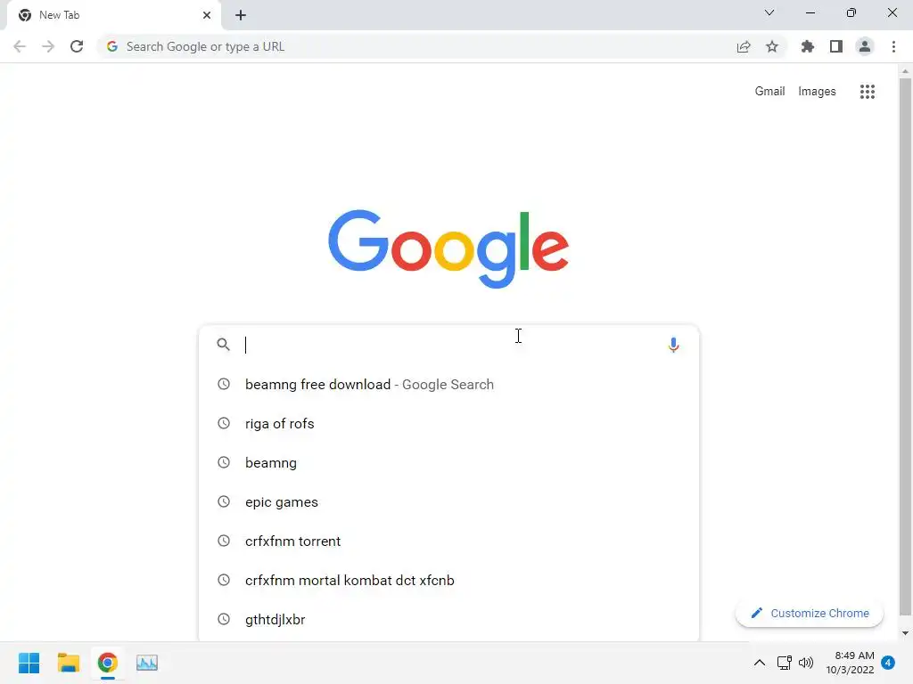Click the Customize Chrome button
Viewport: 913px width, 684px height.
(810, 613)
